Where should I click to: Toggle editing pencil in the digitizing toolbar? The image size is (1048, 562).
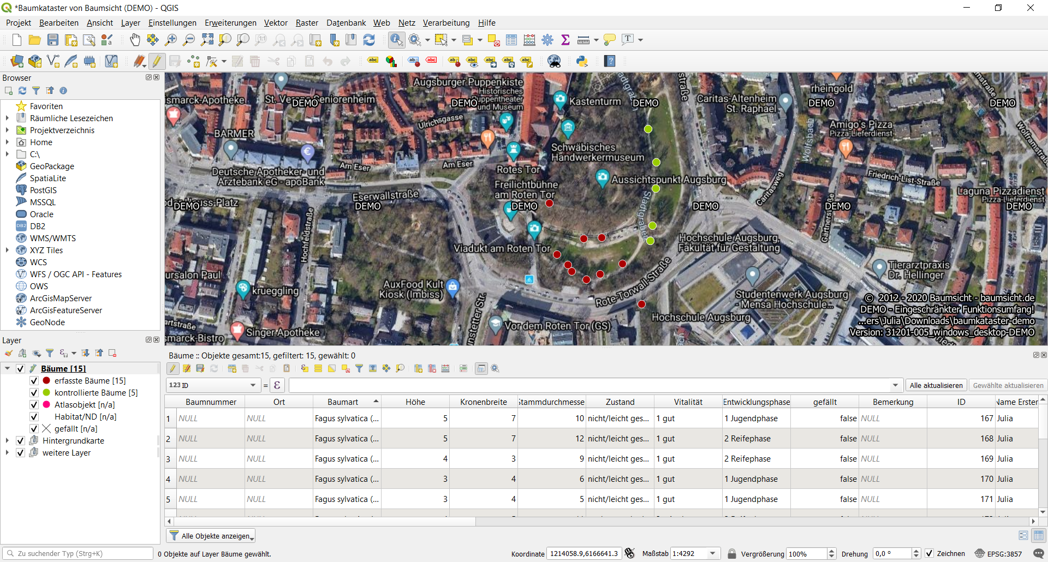tap(157, 61)
